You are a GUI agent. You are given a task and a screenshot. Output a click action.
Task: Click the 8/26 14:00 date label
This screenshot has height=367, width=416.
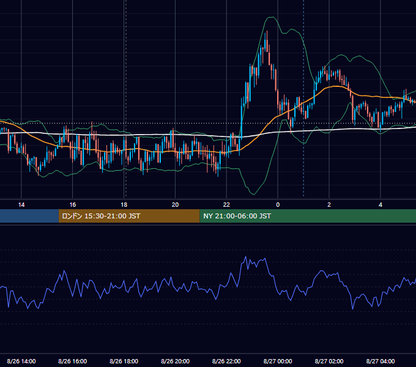click(21, 361)
